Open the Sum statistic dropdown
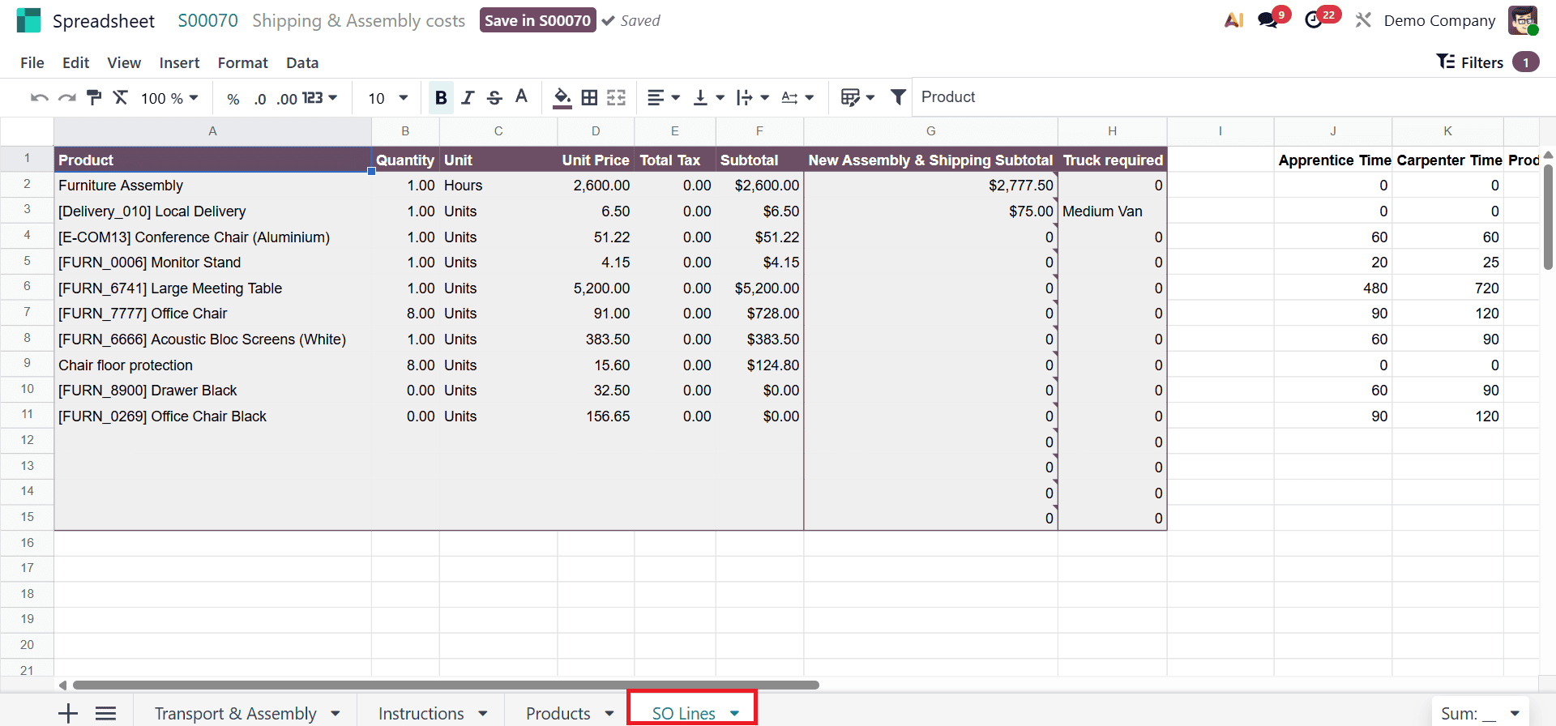The height and width of the screenshot is (726, 1556). pos(1481,713)
